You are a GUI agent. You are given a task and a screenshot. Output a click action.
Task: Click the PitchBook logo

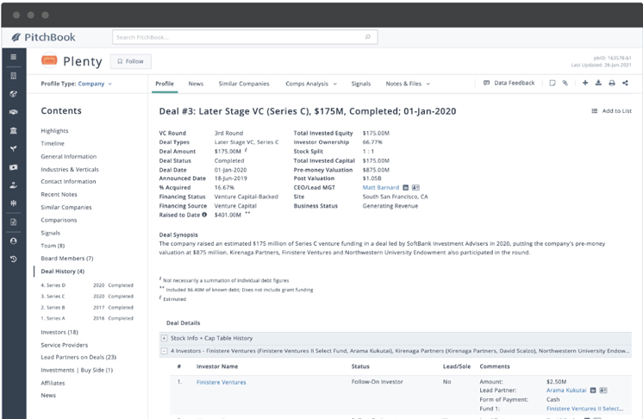[43, 37]
